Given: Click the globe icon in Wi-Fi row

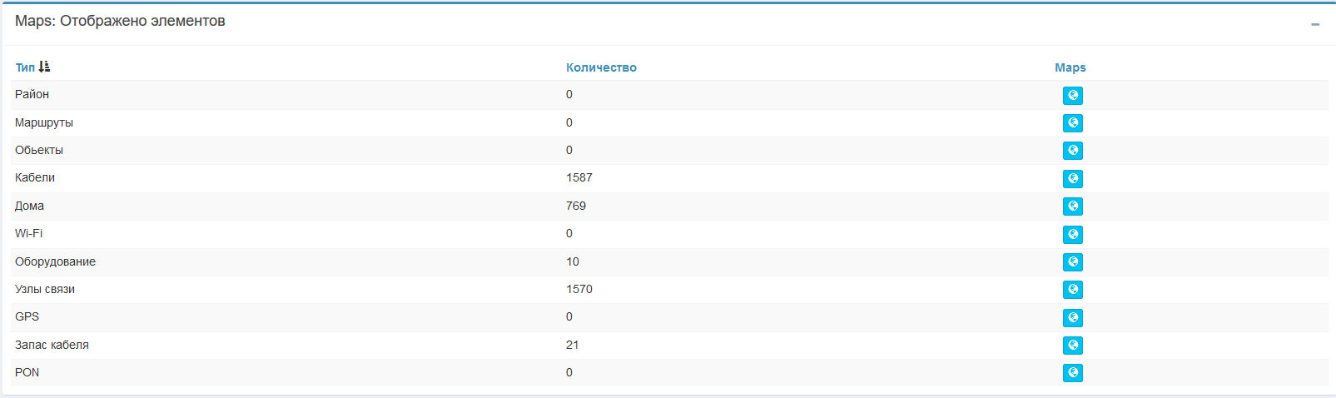Looking at the screenshot, I should (x=1073, y=235).
